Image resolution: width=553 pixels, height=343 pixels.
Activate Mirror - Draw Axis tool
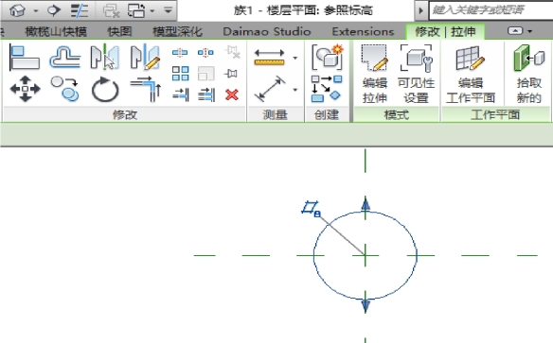click(x=145, y=58)
